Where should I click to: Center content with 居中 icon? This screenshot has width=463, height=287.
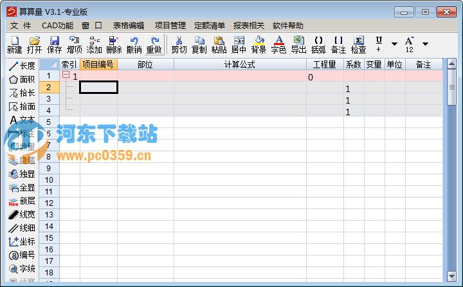(x=239, y=44)
